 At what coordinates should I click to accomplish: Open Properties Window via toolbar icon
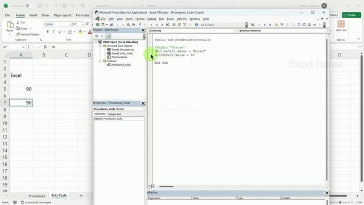tap(179, 24)
